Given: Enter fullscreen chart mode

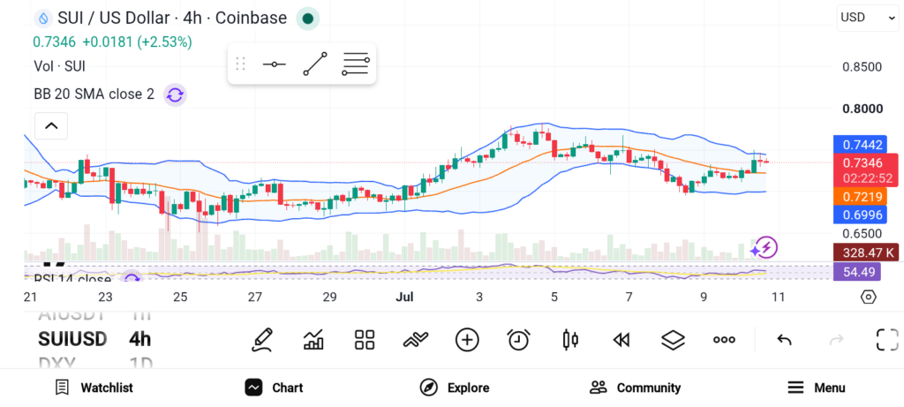Looking at the screenshot, I should [887, 340].
